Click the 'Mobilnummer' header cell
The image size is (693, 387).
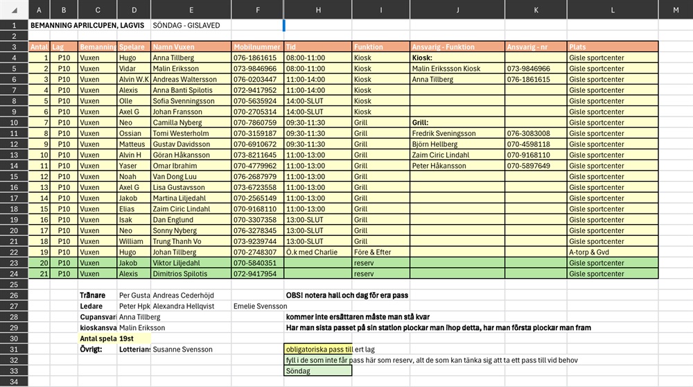tap(257, 47)
